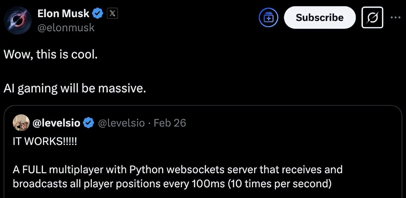Open the Elon Musk display name link
Viewport: 406px width, 198px height.
coord(63,13)
